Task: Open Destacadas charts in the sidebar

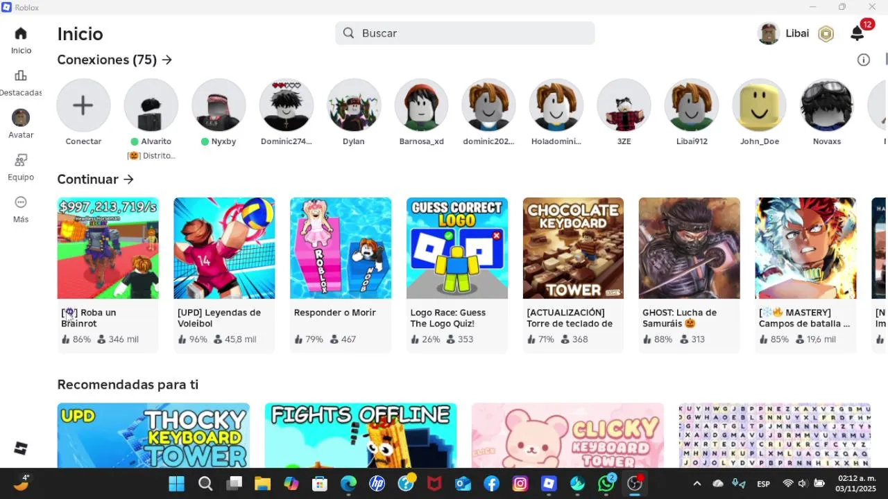Action: (x=21, y=76)
